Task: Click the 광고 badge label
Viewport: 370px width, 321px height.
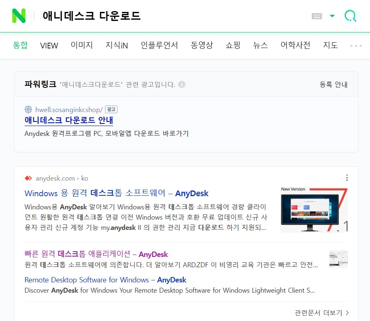Action: [111, 109]
